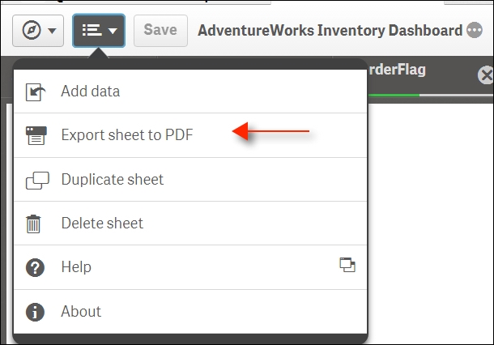Click the trash can icon
The height and width of the screenshot is (345, 494).
click(33, 224)
